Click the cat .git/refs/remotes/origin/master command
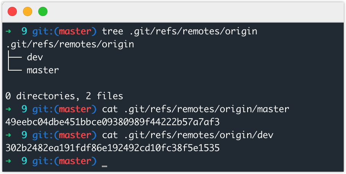Screen dimensions: 346x174 pyautogui.click(x=196, y=110)
